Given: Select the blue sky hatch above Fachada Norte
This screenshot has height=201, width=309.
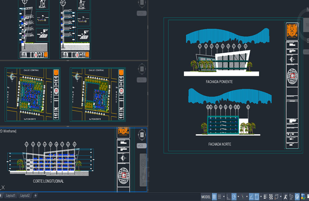Looking at the screenshot, I should [230, 96].
